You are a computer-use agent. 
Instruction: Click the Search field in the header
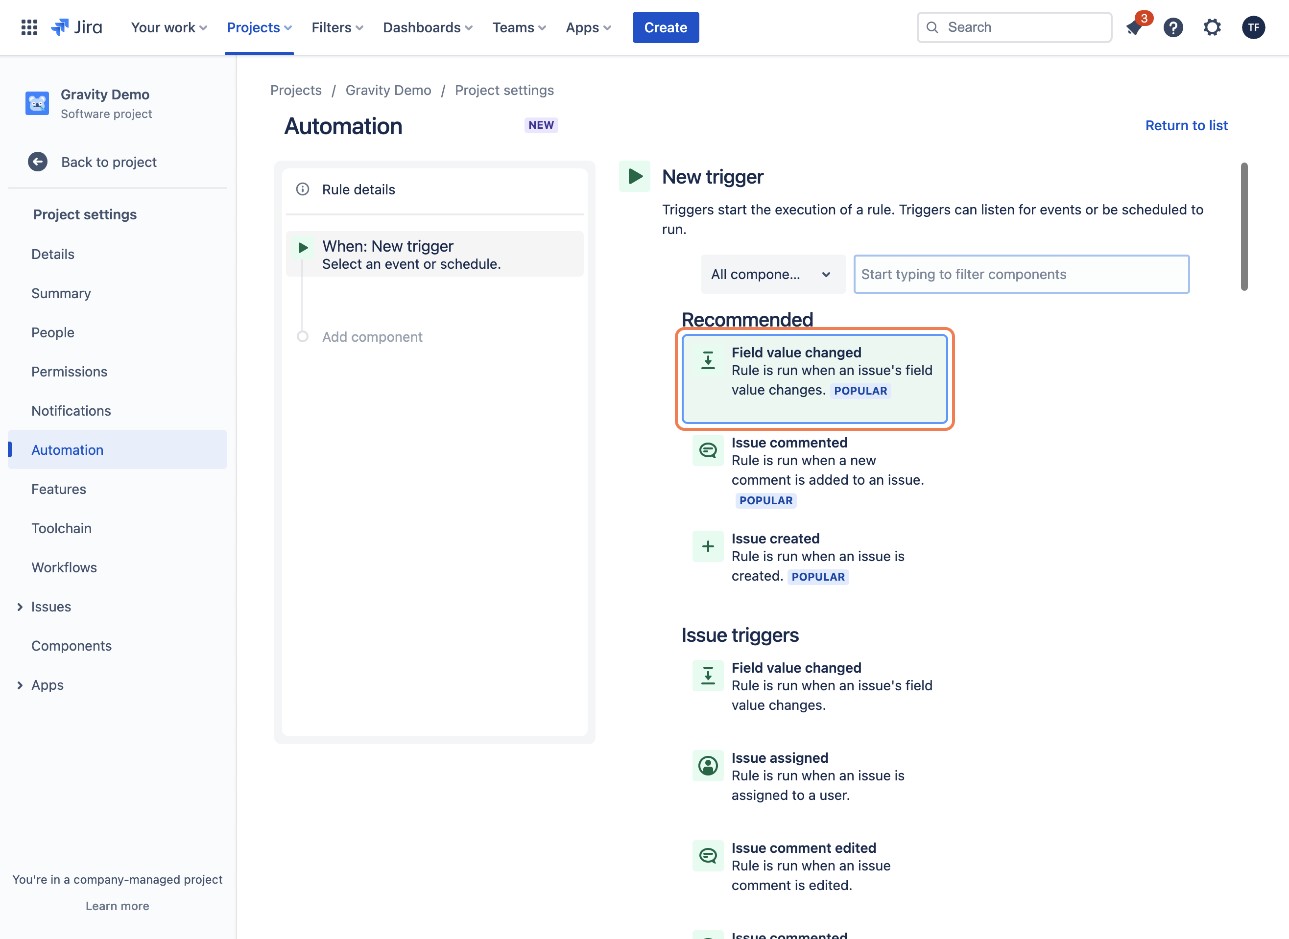1014,27
